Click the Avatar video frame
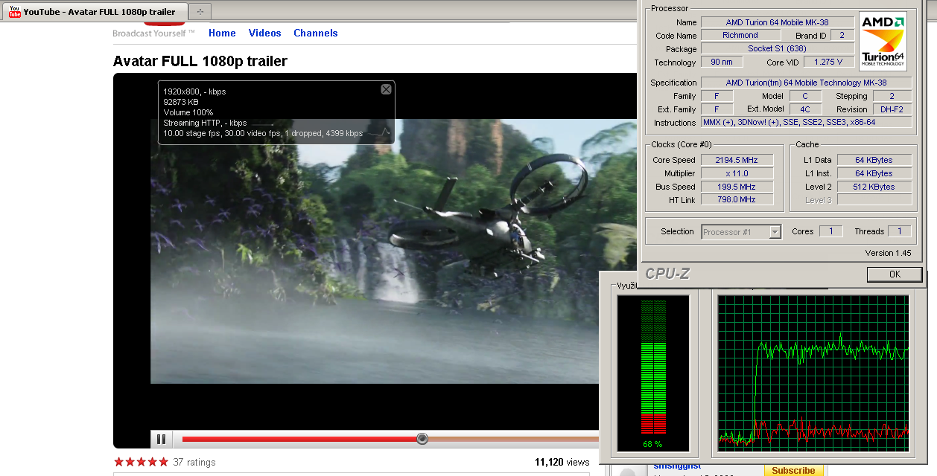 [375, 251]
